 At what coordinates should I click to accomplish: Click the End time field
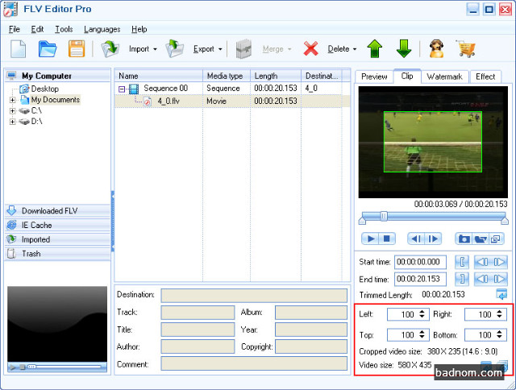(x=420, y=279)
